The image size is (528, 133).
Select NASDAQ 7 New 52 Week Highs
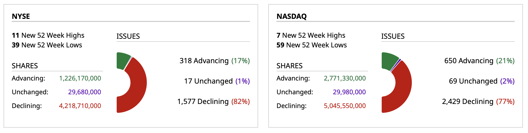(x=311, y=35)
